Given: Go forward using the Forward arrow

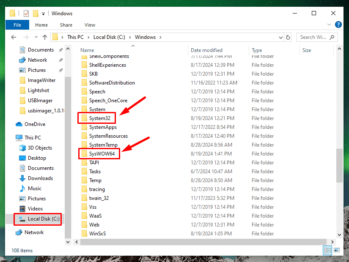Looking at the screenshot, I should 26,37.
